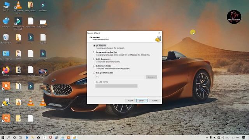
Task: Open Cortana from taskbar
Action: pyautogui.click(x=14, y=137)
